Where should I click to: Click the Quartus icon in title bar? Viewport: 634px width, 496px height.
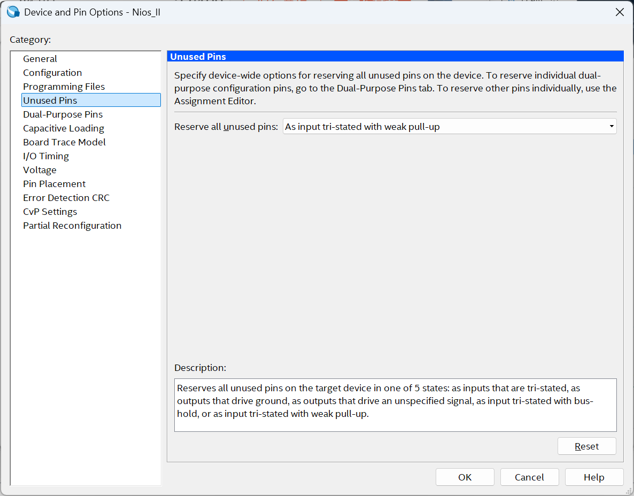(13, 12)
